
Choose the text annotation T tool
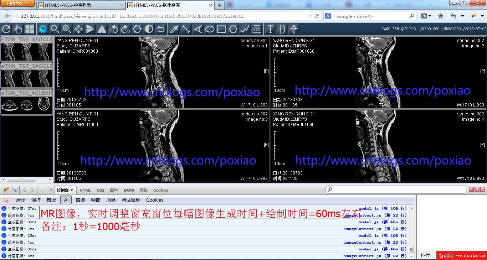(x=270, y=29)
